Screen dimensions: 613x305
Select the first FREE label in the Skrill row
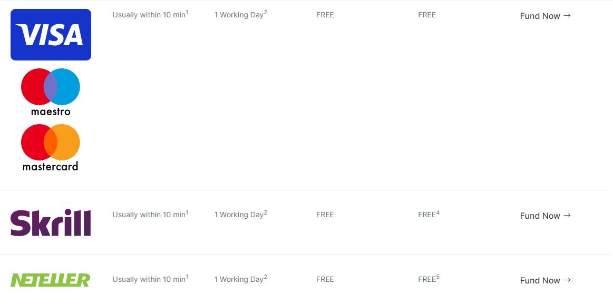[x=325, y=215]
